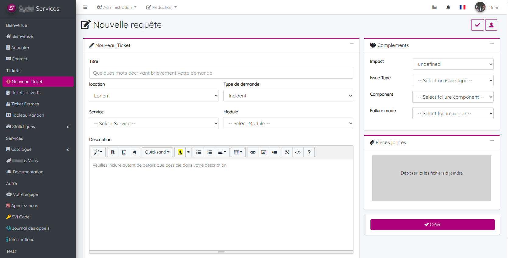The image size is (508, 258).
Task: Click the eraser remove-formatting icon
Action: tap(135, 152)
